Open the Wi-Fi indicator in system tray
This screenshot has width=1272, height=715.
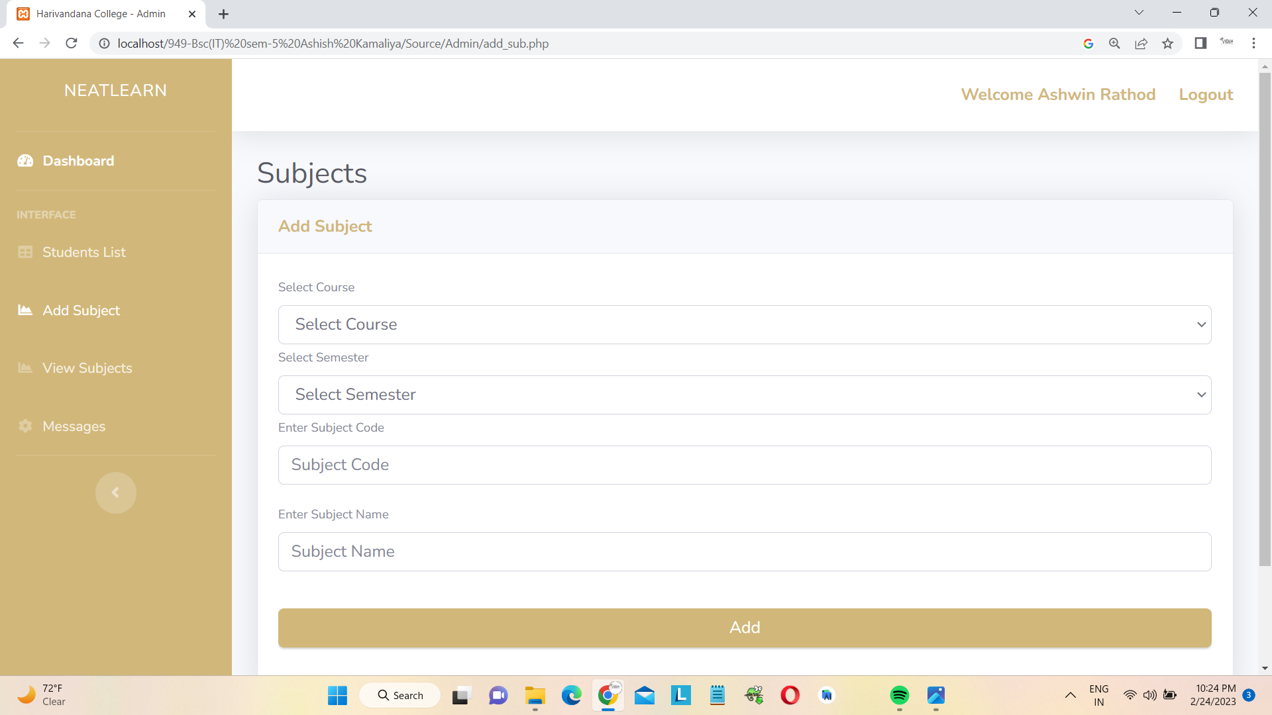point(1130,695)
